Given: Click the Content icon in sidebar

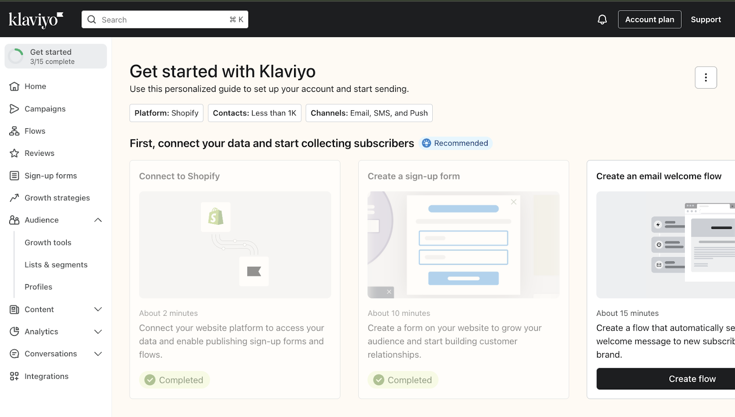Looking at the screenshot, I should tap(14, 309).
